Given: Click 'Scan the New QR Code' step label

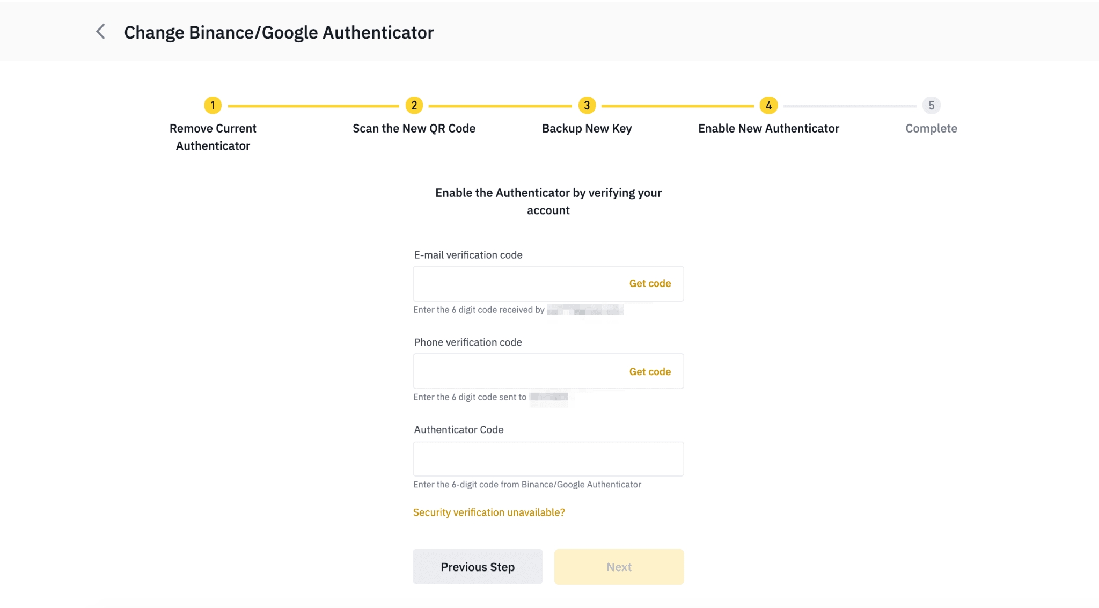Looking at the screenshot, I should [x=414, y=128].
